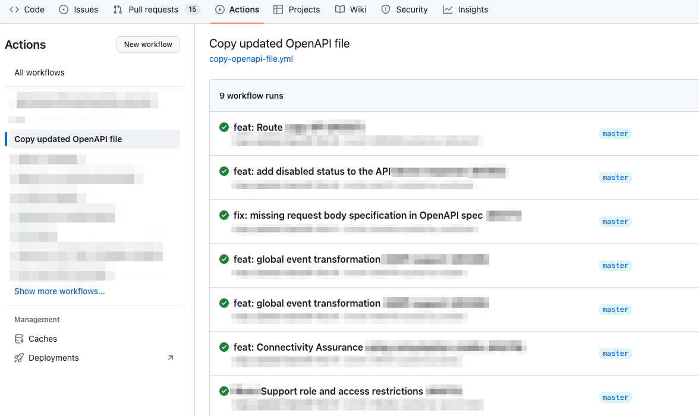This screenshot has width=699, height=416.
Task: Open Deployments via its external link arrow
Action: pyautogui.click(x=171, y=357)
